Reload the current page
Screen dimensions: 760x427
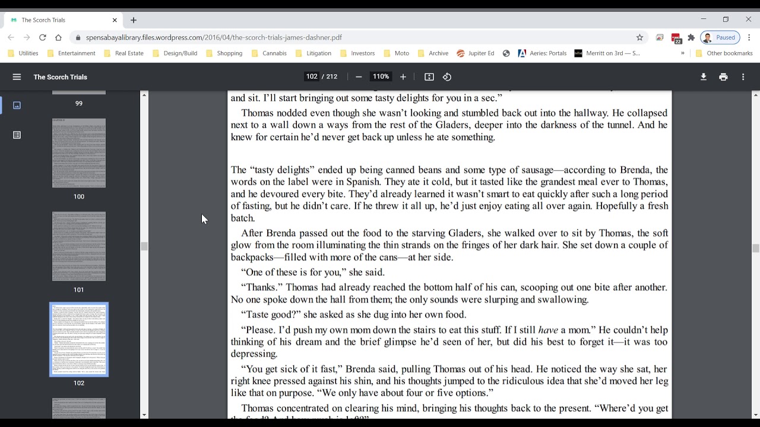43,37
